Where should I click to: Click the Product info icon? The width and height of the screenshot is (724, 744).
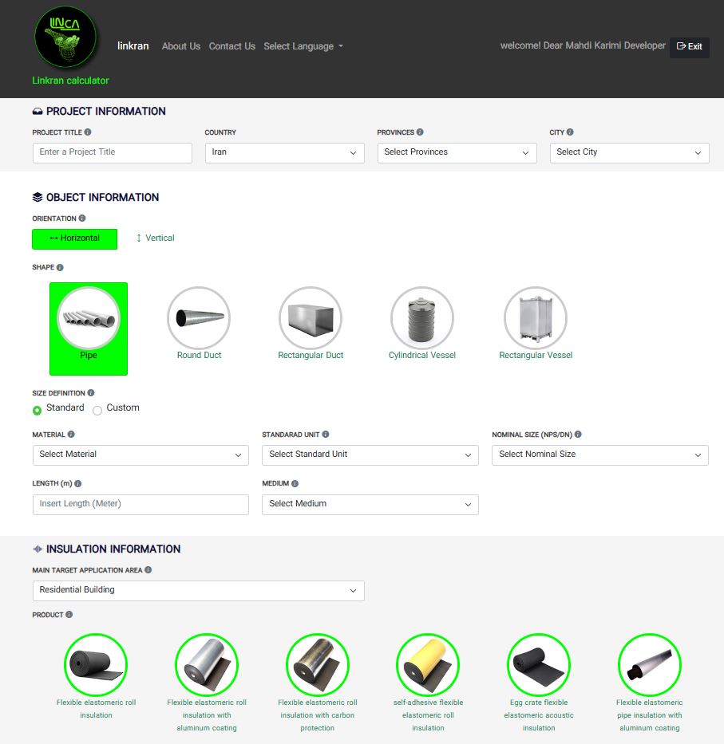click(69, 615)
